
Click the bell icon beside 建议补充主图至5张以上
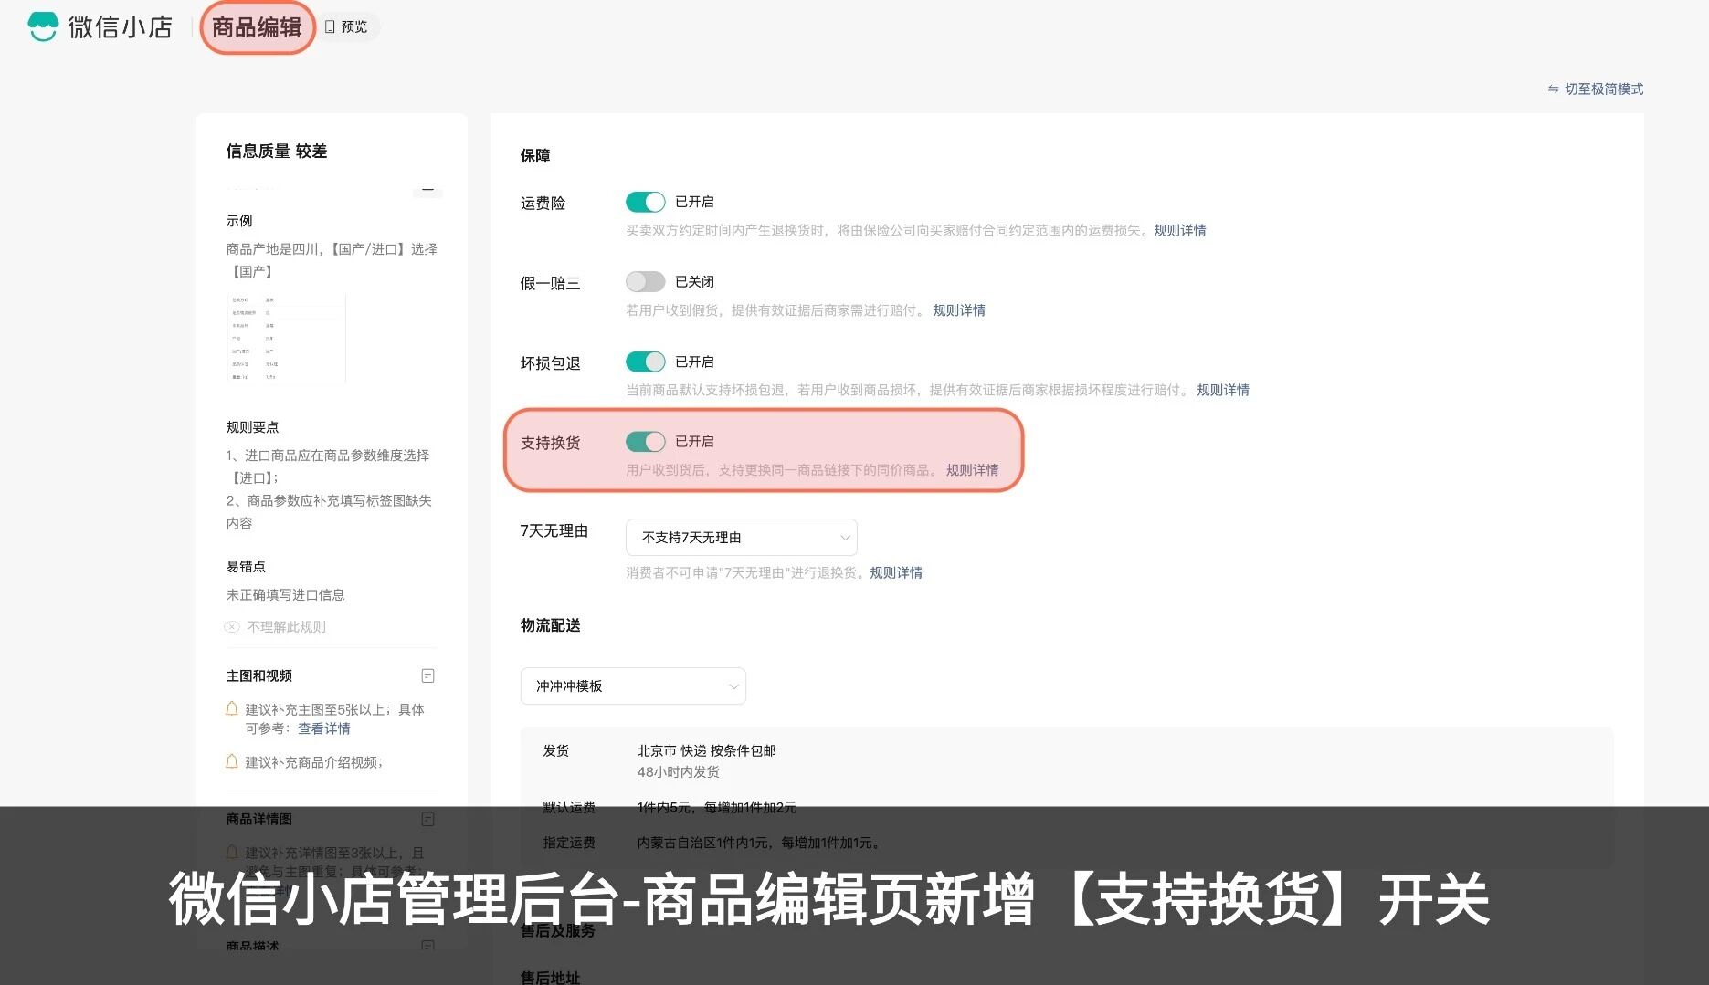tap(232, 708)
